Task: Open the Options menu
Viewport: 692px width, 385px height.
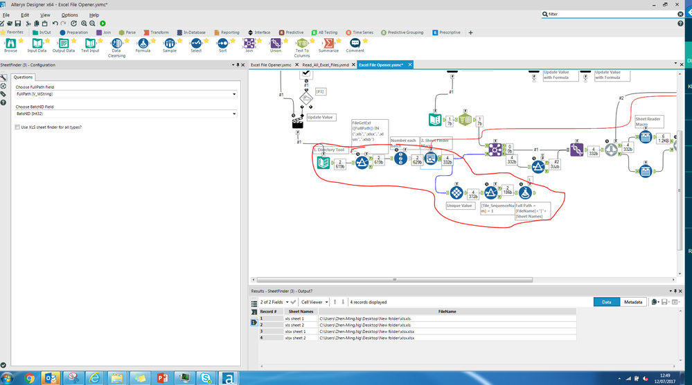Action: tap(70, 15)
